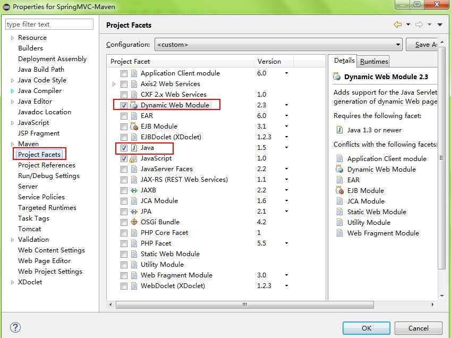Click the WebDoclet (XDoclet) facet icon
The width and height of the screenshot is (451, 338).
coord(134,286)
